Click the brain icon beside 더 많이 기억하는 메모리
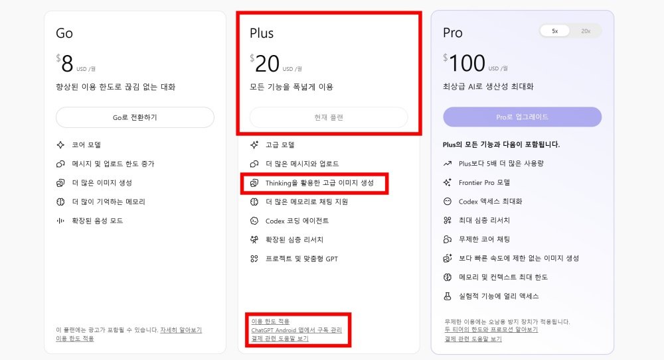664x360 pixels. pyautogui.click(x=60, y=202)
